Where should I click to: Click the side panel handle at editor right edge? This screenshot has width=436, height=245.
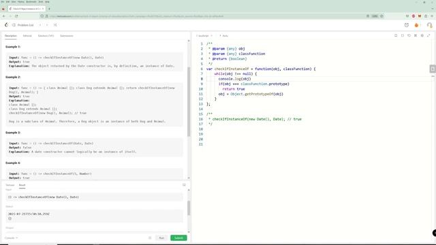433,69
